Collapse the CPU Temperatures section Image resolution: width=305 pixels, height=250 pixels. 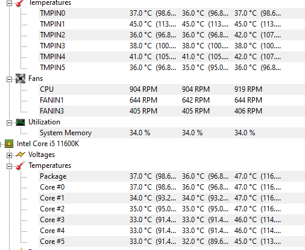[9, 166]
